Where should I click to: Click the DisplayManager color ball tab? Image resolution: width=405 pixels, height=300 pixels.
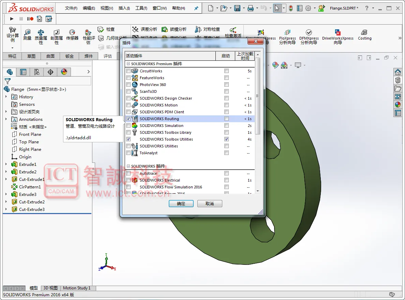tap(64, 72)
